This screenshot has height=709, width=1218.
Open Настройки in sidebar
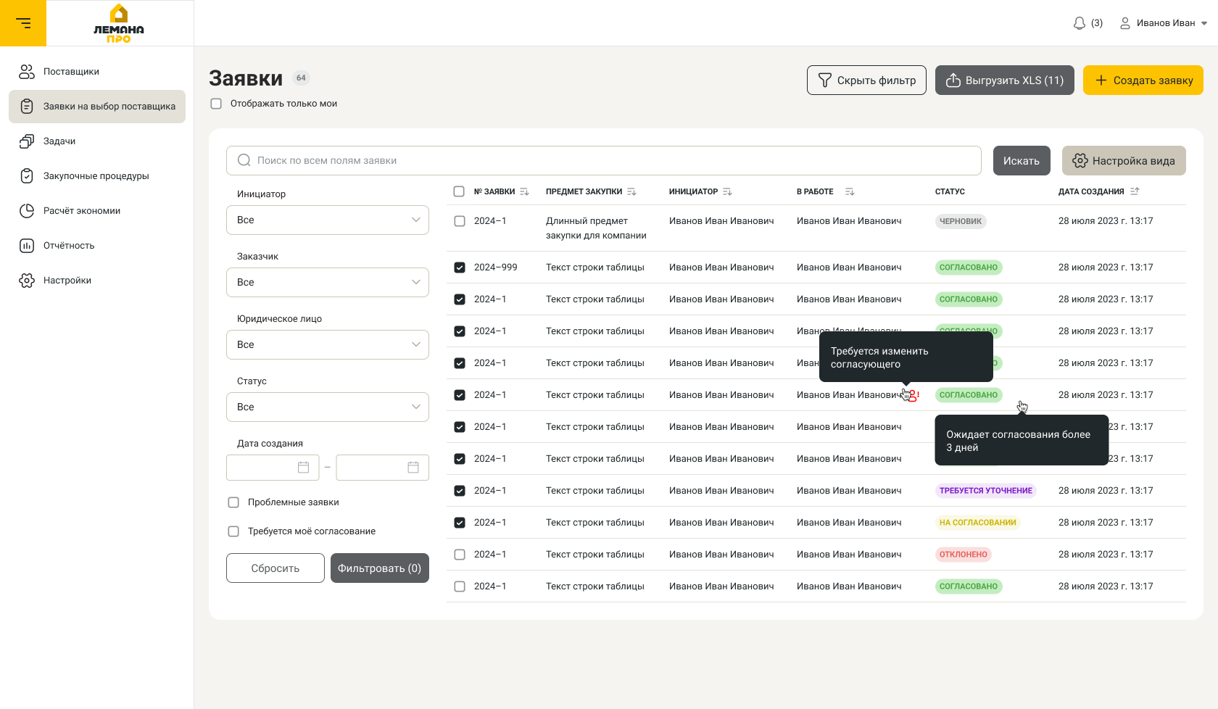pyautogui.click(x=97, y=281)
